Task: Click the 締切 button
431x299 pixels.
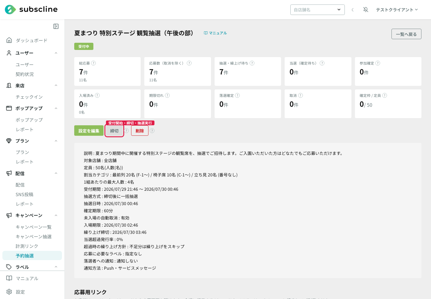Action: 114,131
